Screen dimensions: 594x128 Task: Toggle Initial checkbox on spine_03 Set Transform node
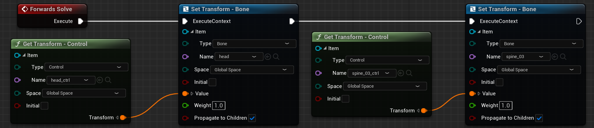[499, 82]
